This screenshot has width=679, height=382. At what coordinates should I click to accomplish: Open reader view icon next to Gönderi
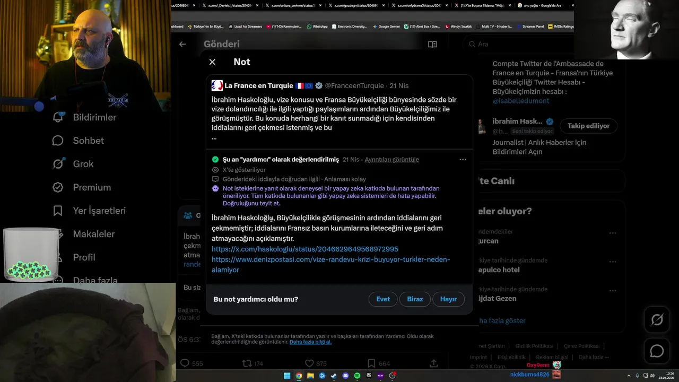click(x=432, y=44)
